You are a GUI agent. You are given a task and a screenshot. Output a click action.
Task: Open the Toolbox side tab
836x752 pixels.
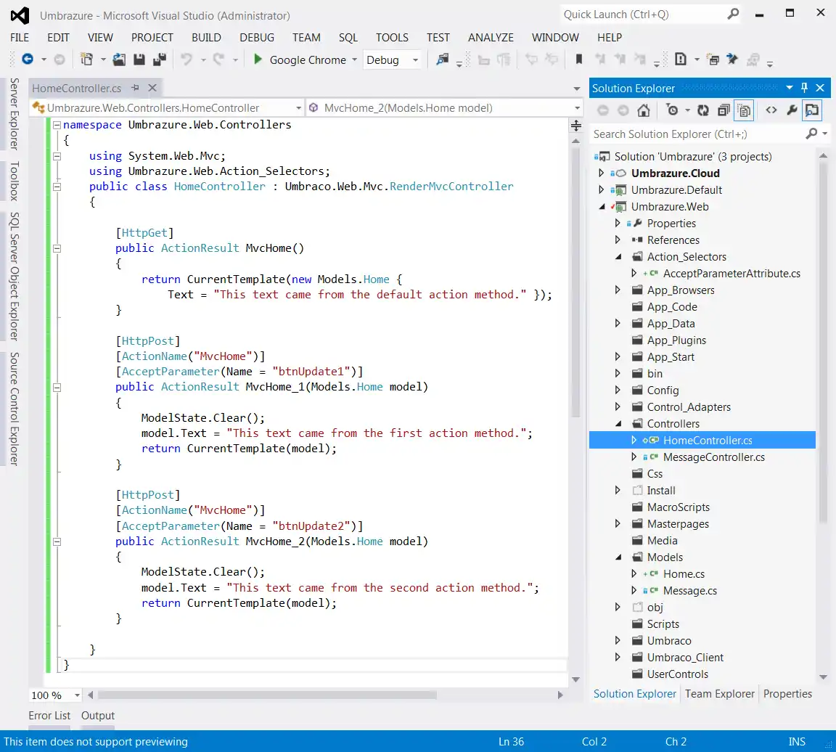15,181
